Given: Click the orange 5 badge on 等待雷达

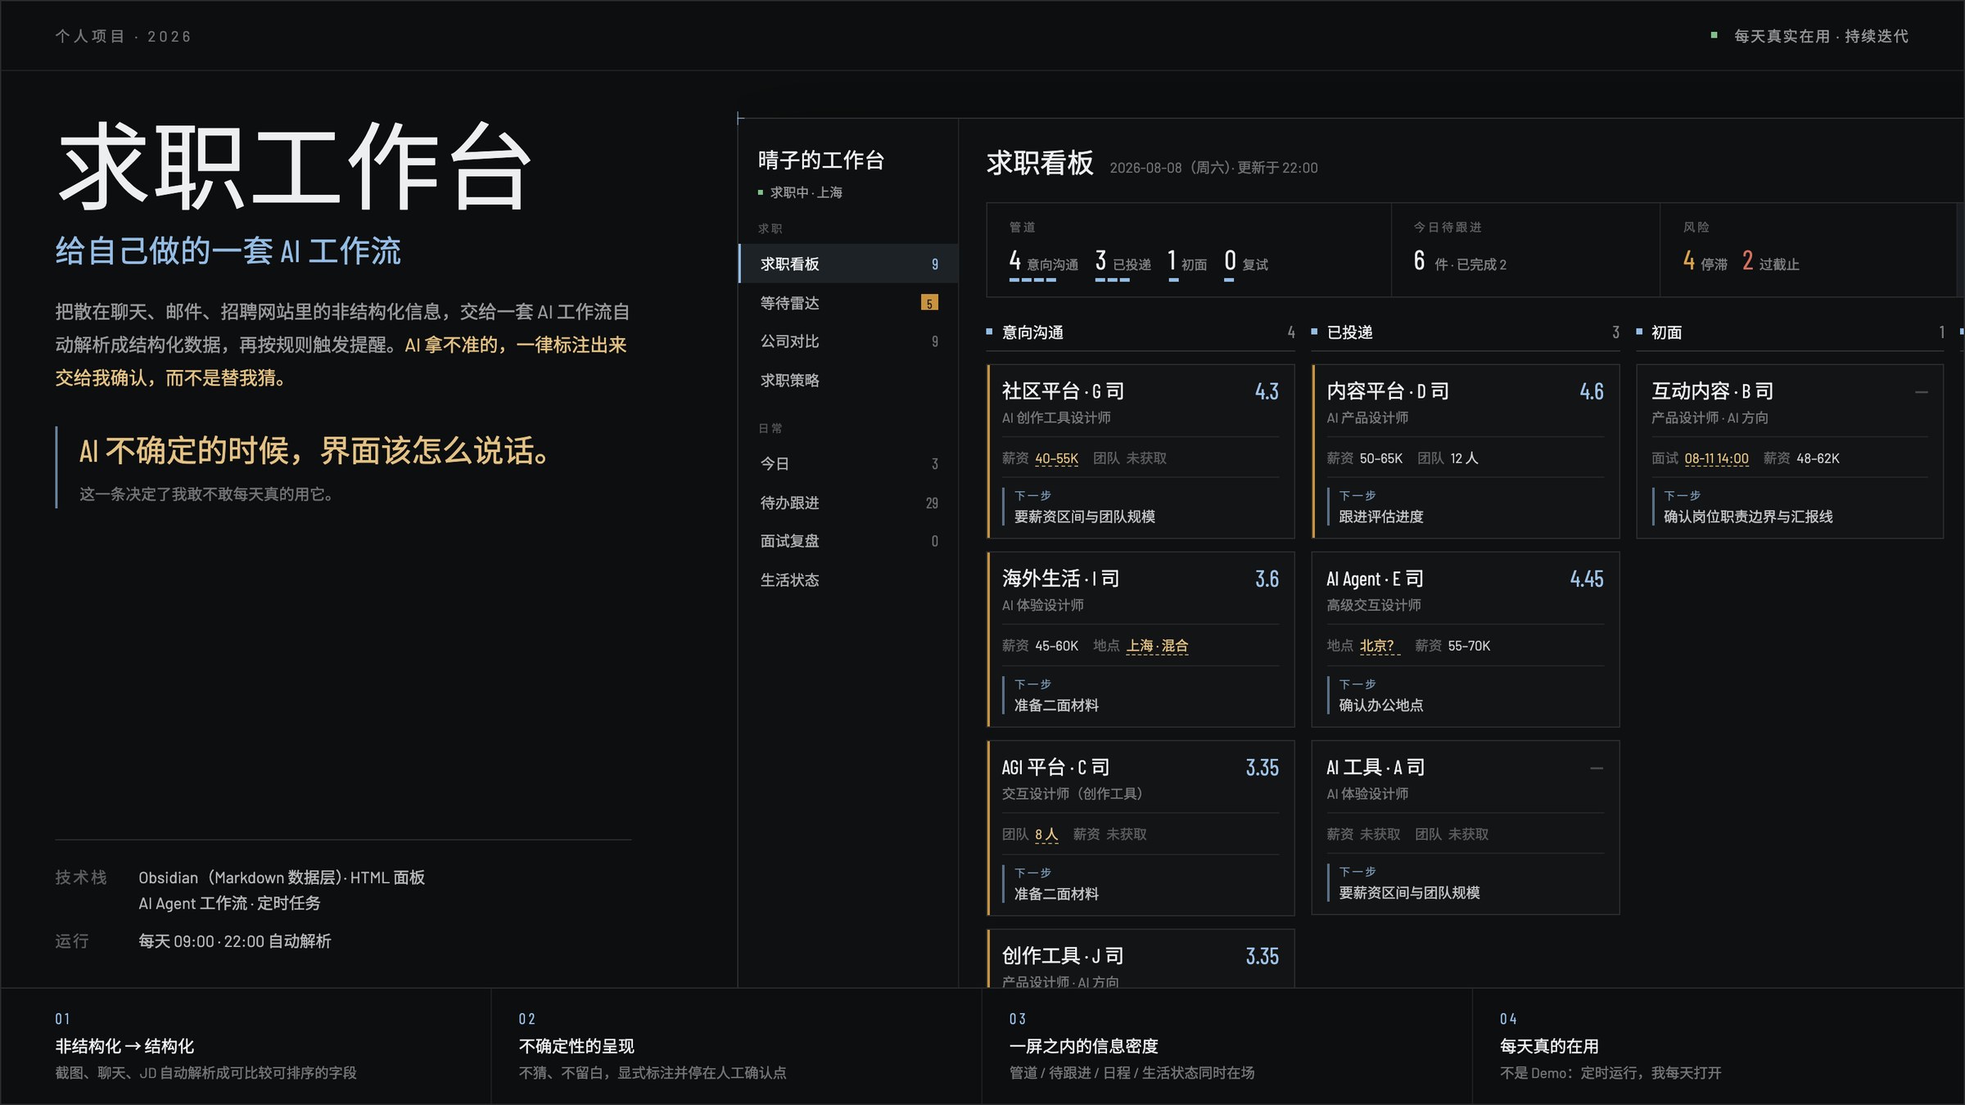Looking at the screenshot, I should click(929, 303).
